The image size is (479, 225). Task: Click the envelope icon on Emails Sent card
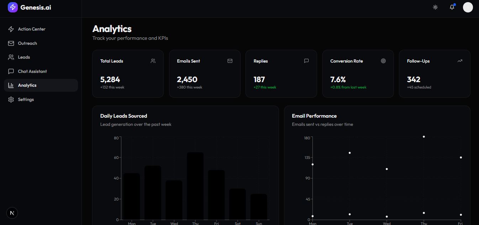(x=230, y=61)
